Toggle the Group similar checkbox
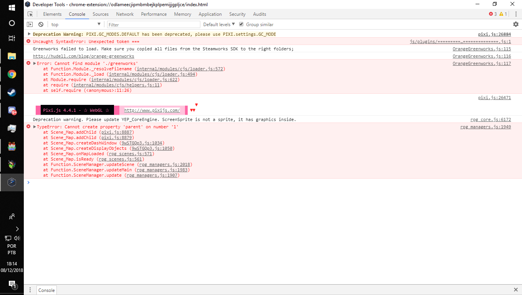Screen dimensions: 522x295 click(x=241, y=24)
